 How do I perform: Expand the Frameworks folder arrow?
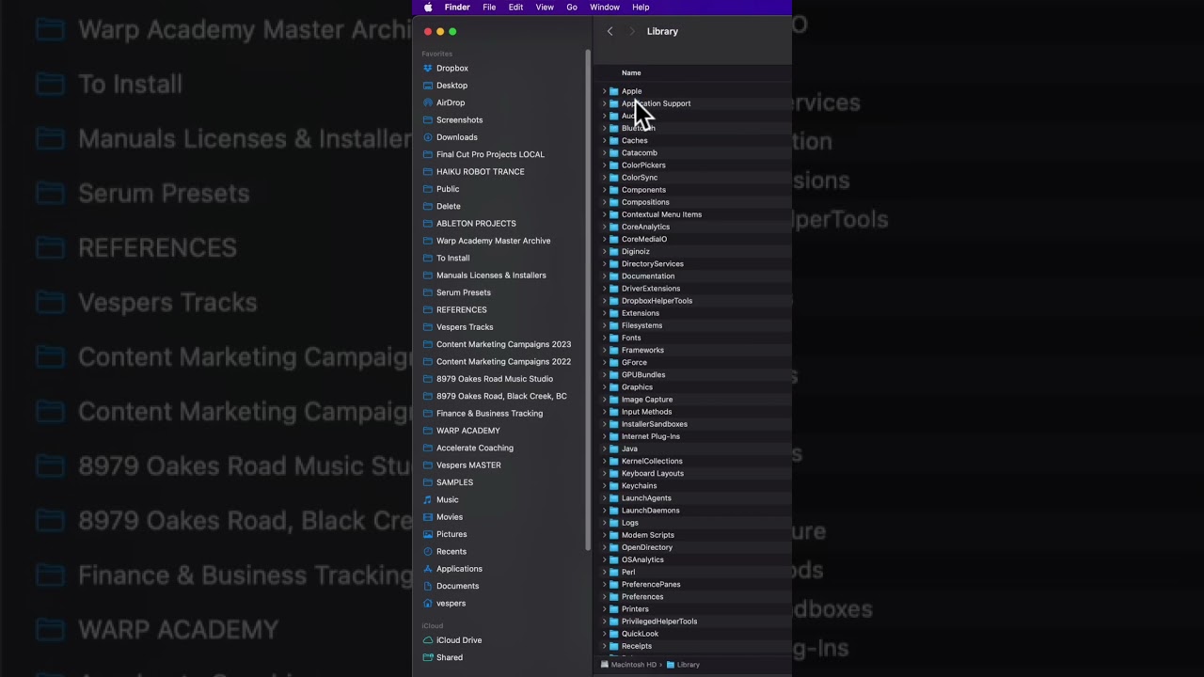tap(604, 350)
